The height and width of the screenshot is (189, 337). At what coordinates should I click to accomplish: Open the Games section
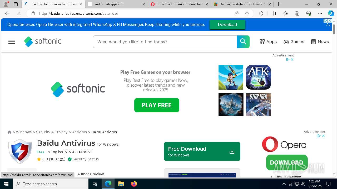click(x=294, y=42)
